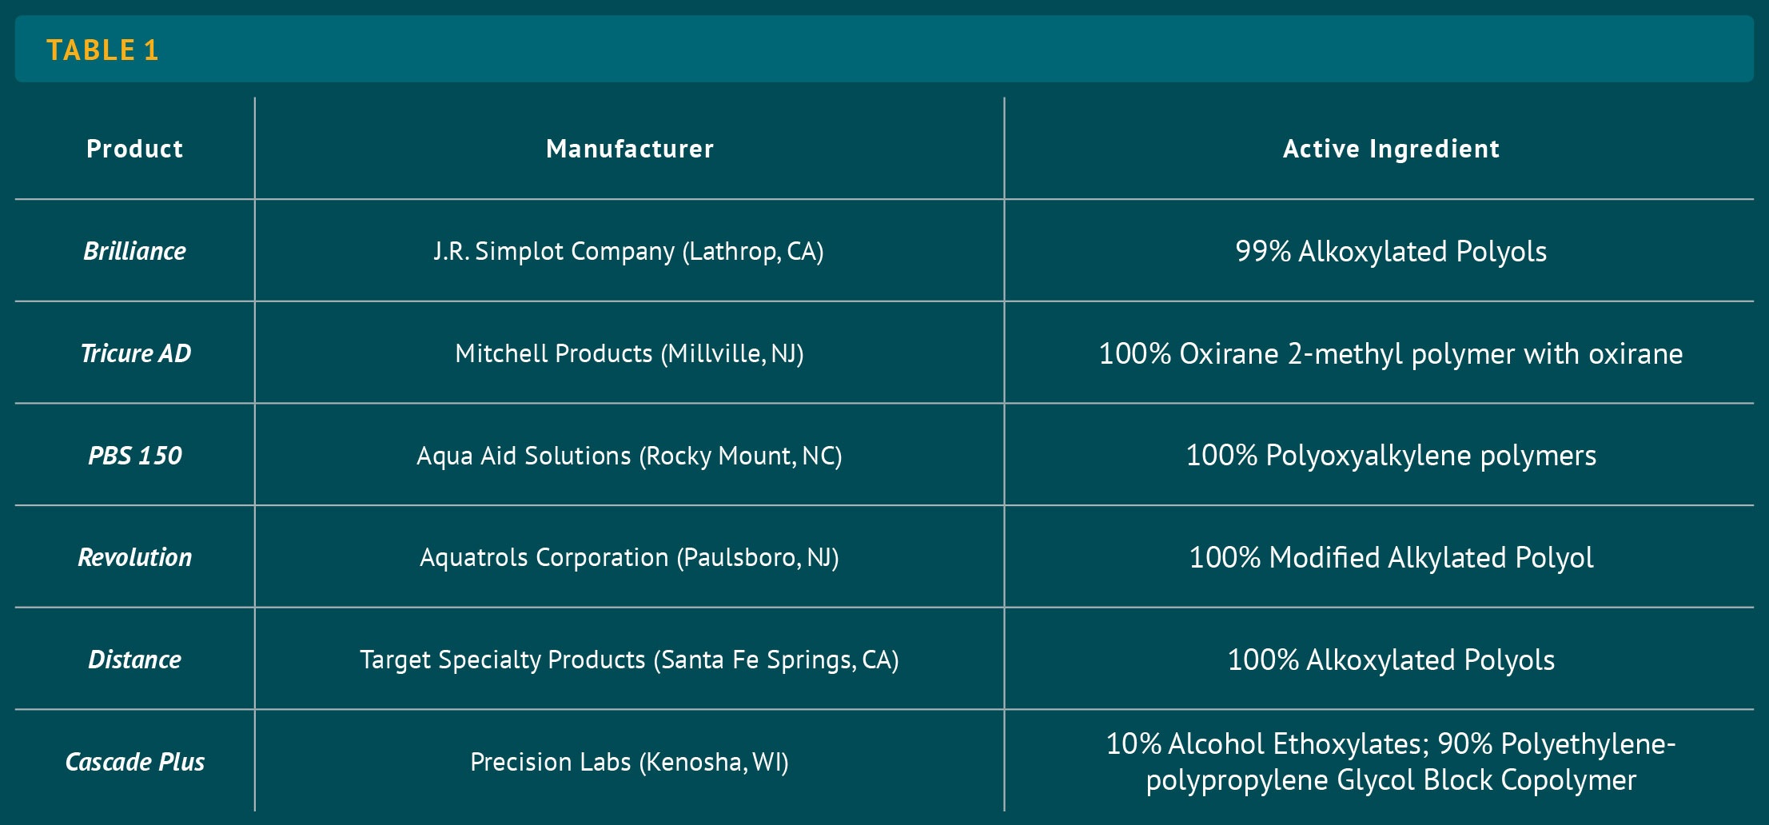Select 100% Oxirane 2-methyl polymer text
The image size is (1769, 825).
(1391, 353)
